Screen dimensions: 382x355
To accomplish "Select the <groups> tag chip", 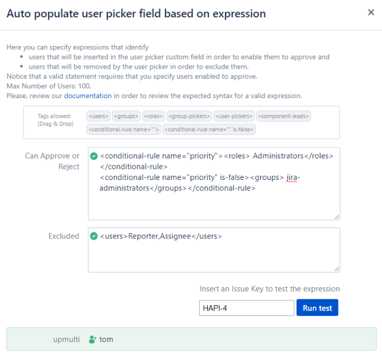I will 126,116.
